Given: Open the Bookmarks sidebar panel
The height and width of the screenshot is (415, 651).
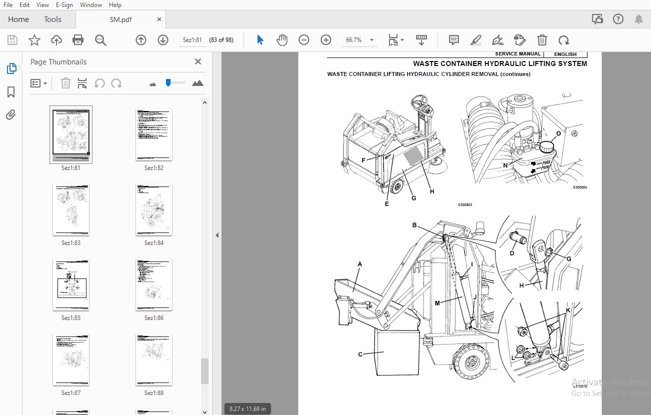Looking at the screenshot, I should click(x=11, y=92).
